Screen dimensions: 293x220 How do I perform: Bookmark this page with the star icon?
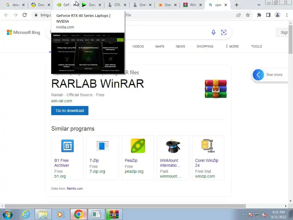coord(248,15)
